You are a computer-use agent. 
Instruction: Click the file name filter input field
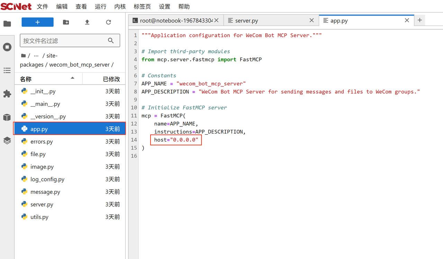point(64,41)
